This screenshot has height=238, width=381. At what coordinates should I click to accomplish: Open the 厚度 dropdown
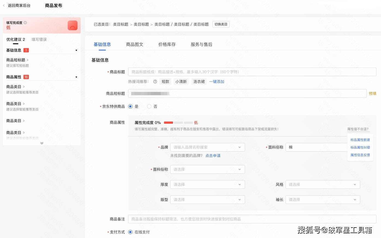click(x=207, y=184)
